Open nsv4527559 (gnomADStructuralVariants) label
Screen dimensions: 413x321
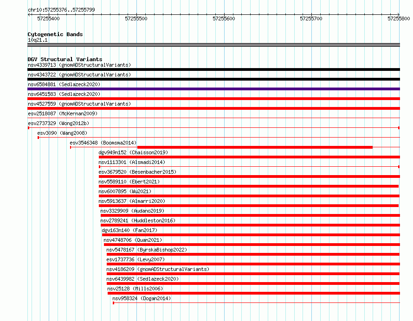coord(79,104)
